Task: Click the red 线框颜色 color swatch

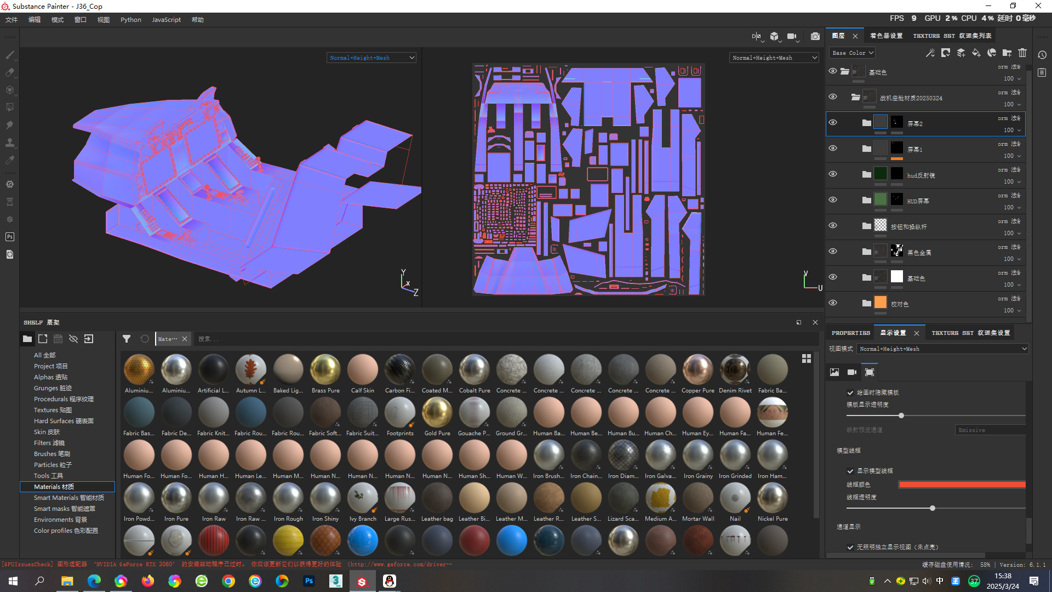Action: point(962,485)
